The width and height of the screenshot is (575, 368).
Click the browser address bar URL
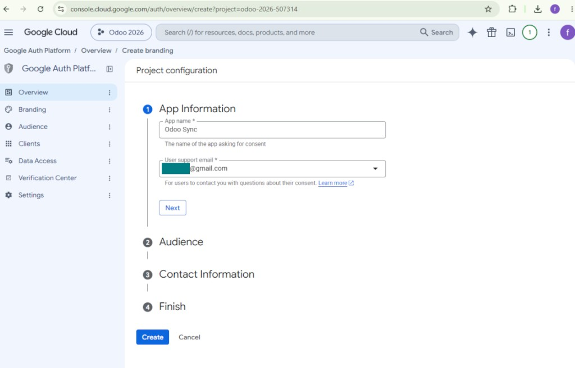click(184, 9)
